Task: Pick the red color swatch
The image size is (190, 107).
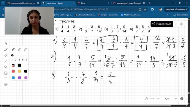Action: coord(13,71)
